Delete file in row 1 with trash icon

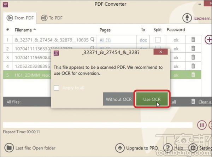pyautogui.click(x=193, y=40)
